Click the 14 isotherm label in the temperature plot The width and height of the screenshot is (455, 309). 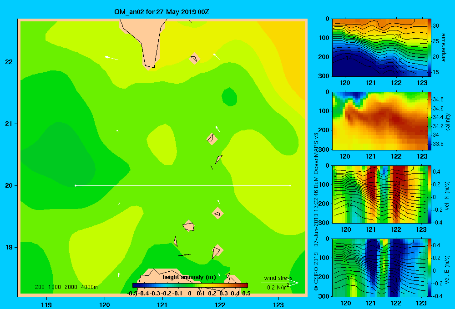[x=349, y=58]
